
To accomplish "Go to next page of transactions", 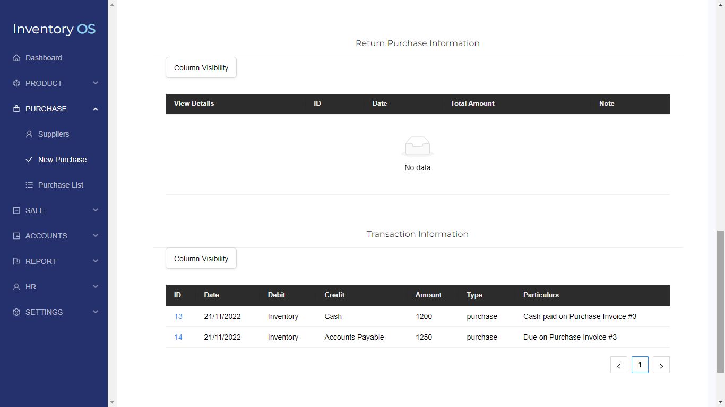I will point(661,365).
